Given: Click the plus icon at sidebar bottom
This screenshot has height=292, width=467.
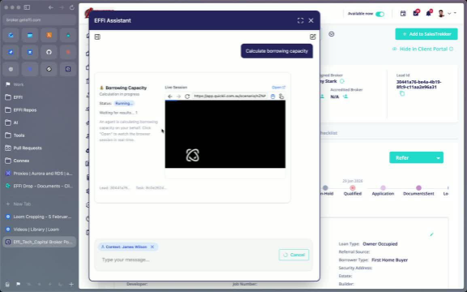Looking at the screenshot, I should (71, 284).
